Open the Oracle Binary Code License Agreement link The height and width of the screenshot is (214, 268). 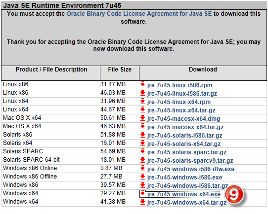(x=139, y=14)
